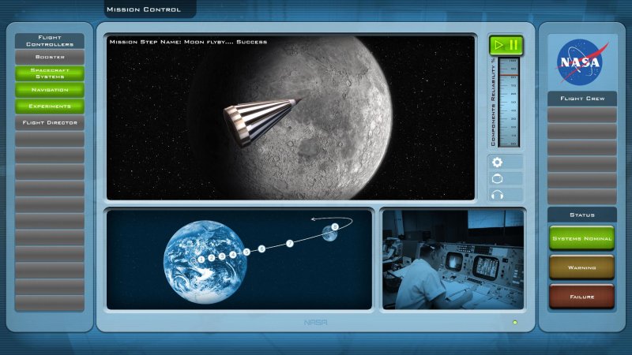Click the NASA logo
The width and height of the screenshot is (632, 355).
pyautogui.click(x=582, y=62)
